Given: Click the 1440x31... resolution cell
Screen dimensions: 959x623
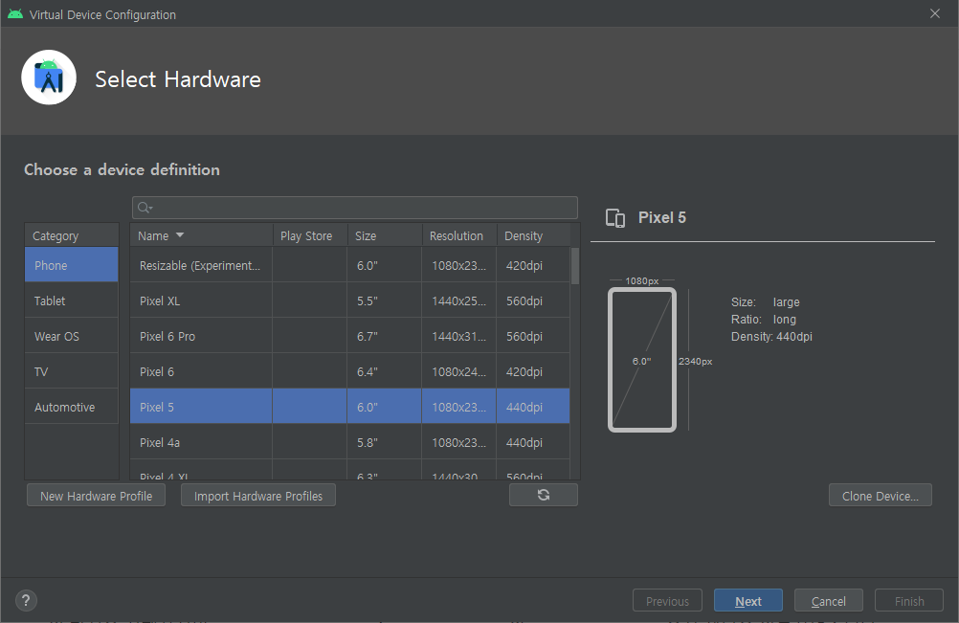Looking at the screenshot, I should (x=458, y=336).
